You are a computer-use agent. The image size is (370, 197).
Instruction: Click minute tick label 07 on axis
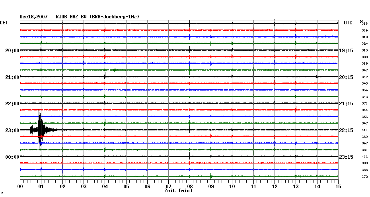(x=168, y=187)
